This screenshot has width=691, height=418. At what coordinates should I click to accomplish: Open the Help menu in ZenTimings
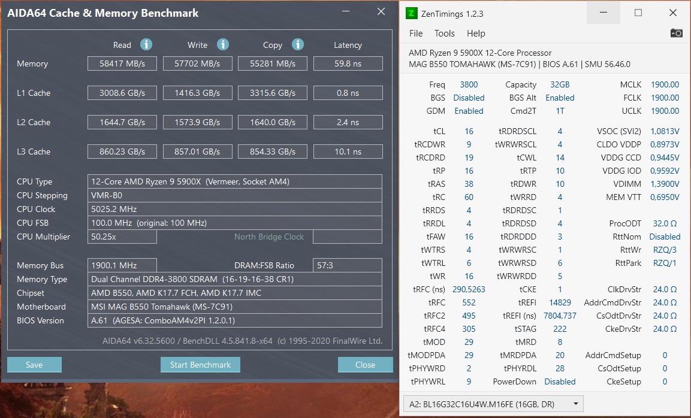pyautogui.click(x=475, y=34)
